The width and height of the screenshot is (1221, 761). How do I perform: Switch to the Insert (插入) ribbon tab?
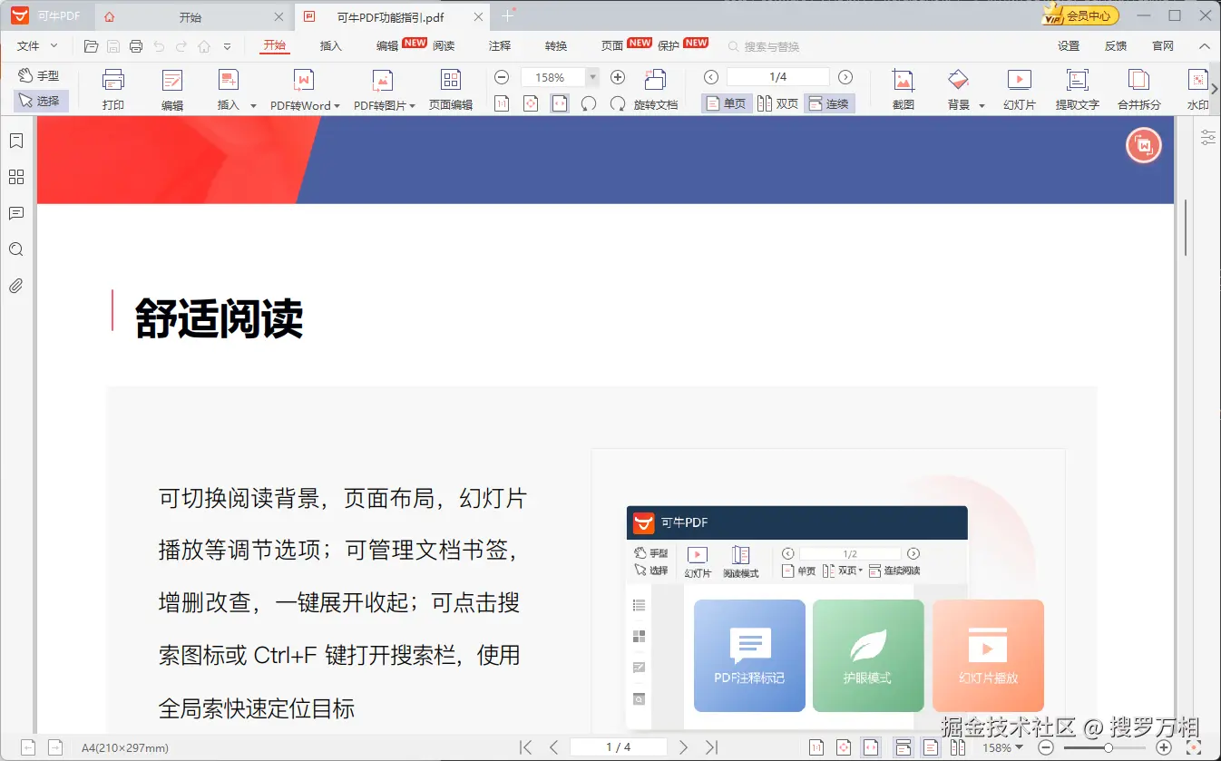coord(331,46)
